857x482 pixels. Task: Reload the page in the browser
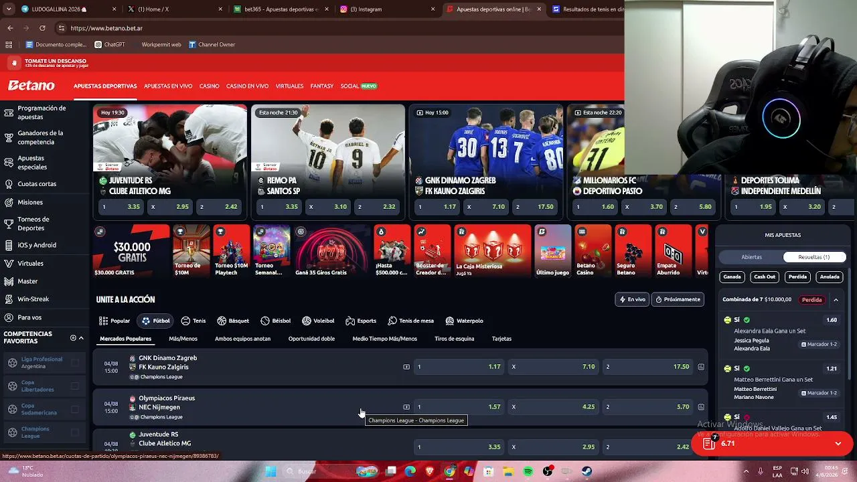(42, 28)
